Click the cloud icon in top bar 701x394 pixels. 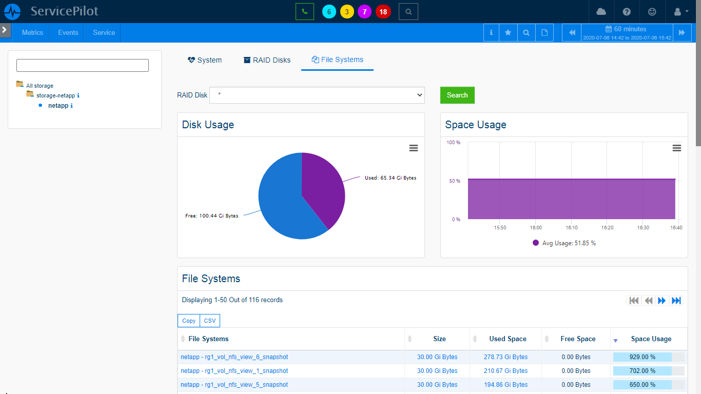tap(600, 11)
